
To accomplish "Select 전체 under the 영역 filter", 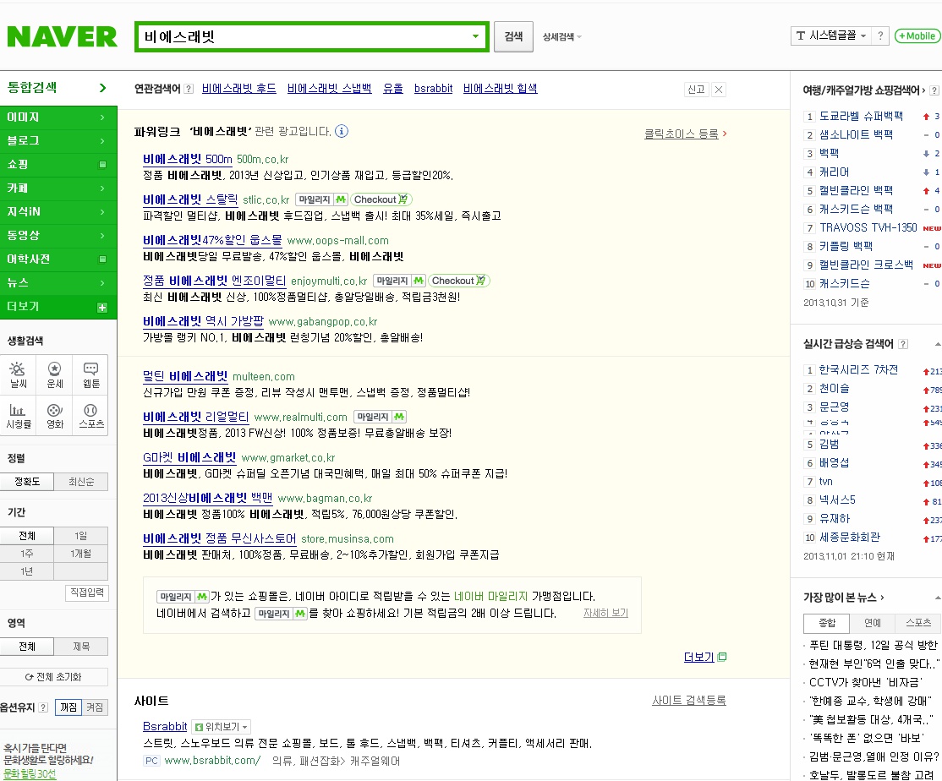I will (27, 647).
